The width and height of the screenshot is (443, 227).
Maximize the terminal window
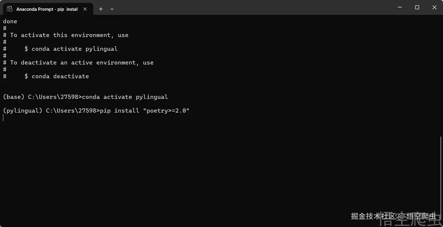click(417, 7)
